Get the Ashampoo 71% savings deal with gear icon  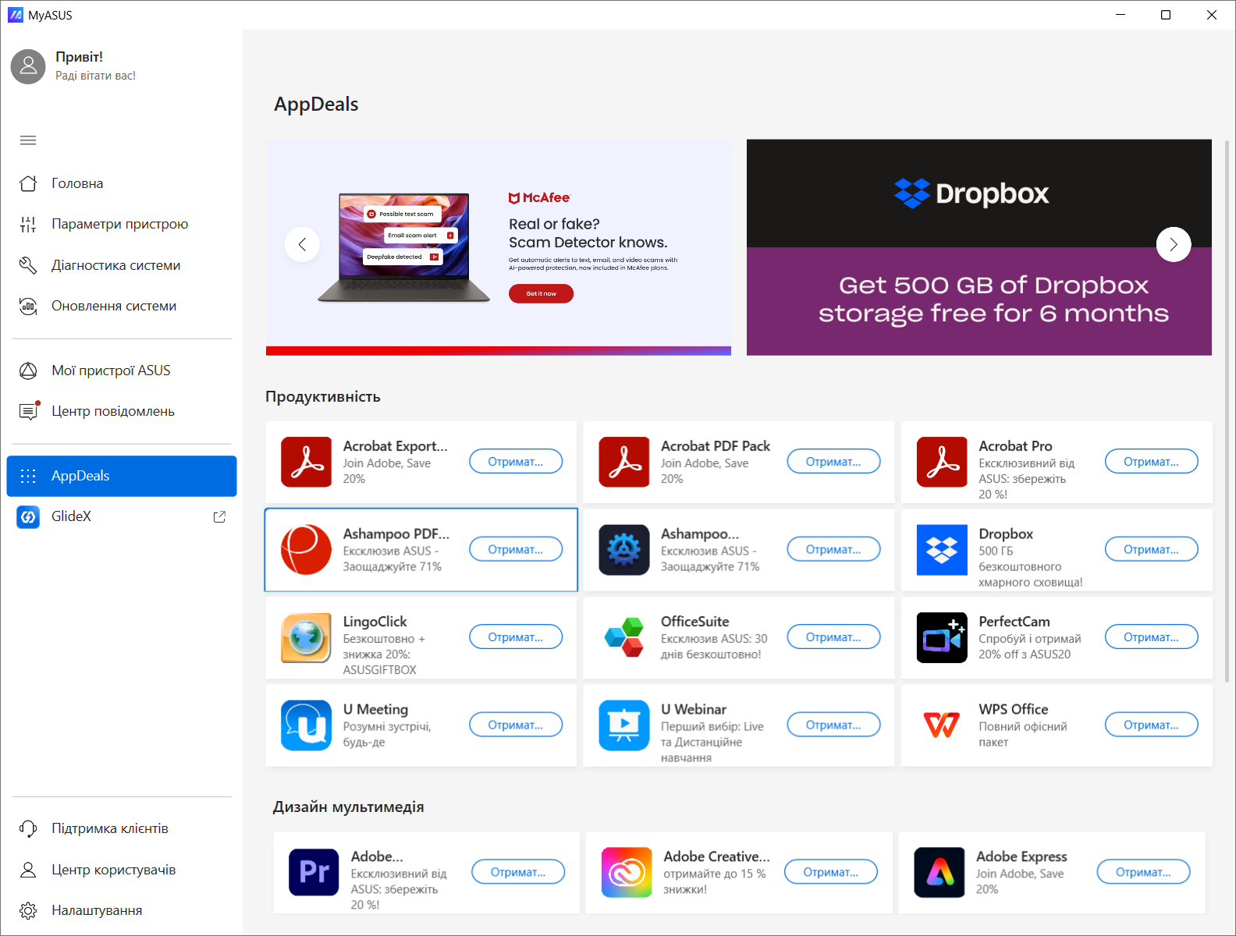point(833,549)
